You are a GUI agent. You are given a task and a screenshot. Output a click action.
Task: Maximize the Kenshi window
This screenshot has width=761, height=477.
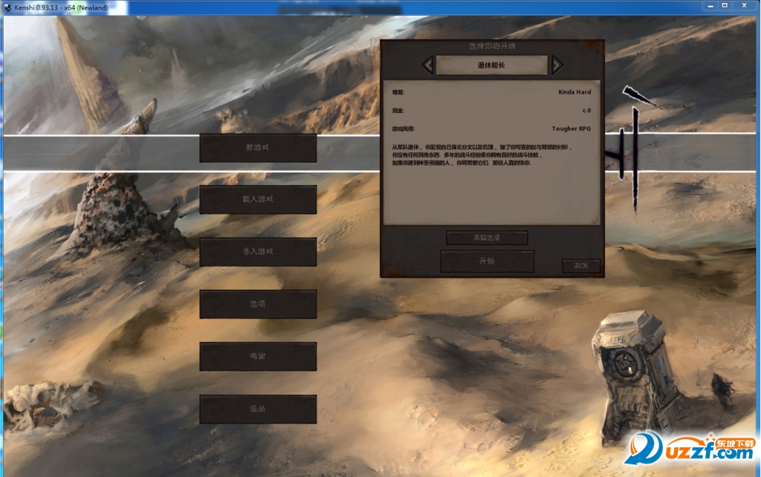[725, 6]
